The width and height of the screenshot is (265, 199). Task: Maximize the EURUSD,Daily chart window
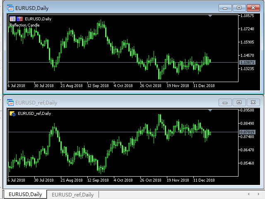[238, 7]
